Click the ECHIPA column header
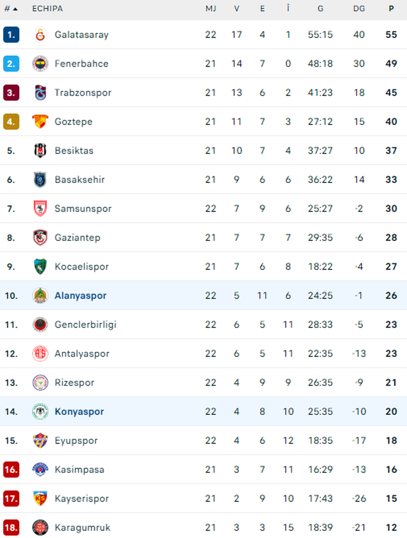Screen dimensions: 407x538 [x=47, y=8]
